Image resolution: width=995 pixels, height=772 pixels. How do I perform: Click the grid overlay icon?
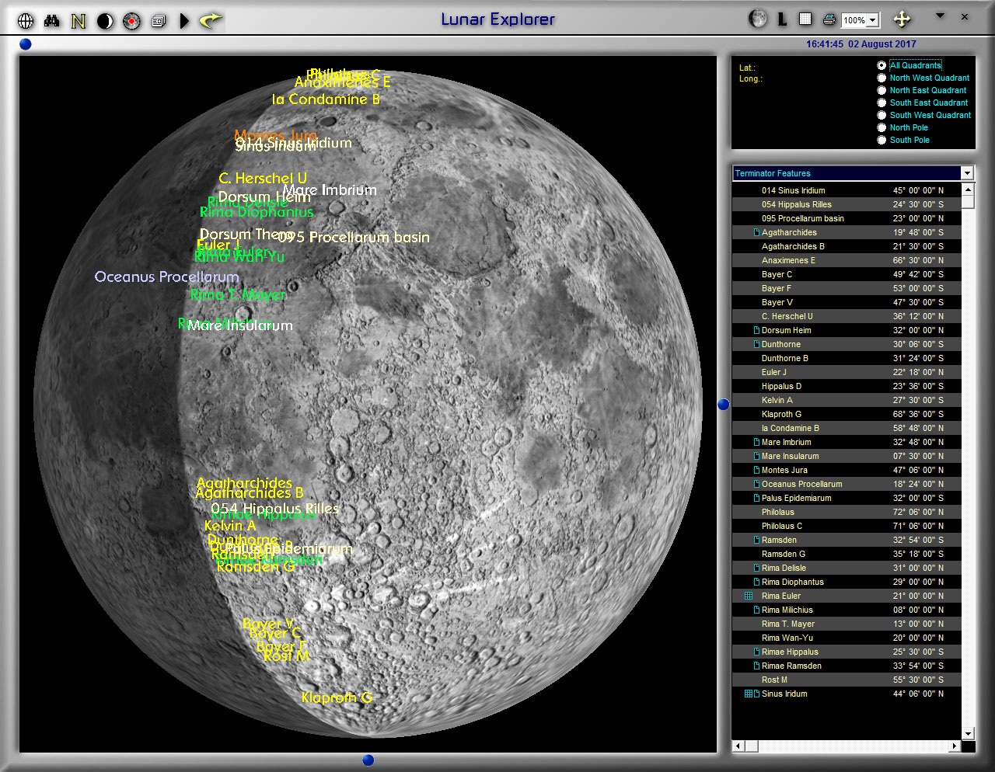[x=805, y=19]
